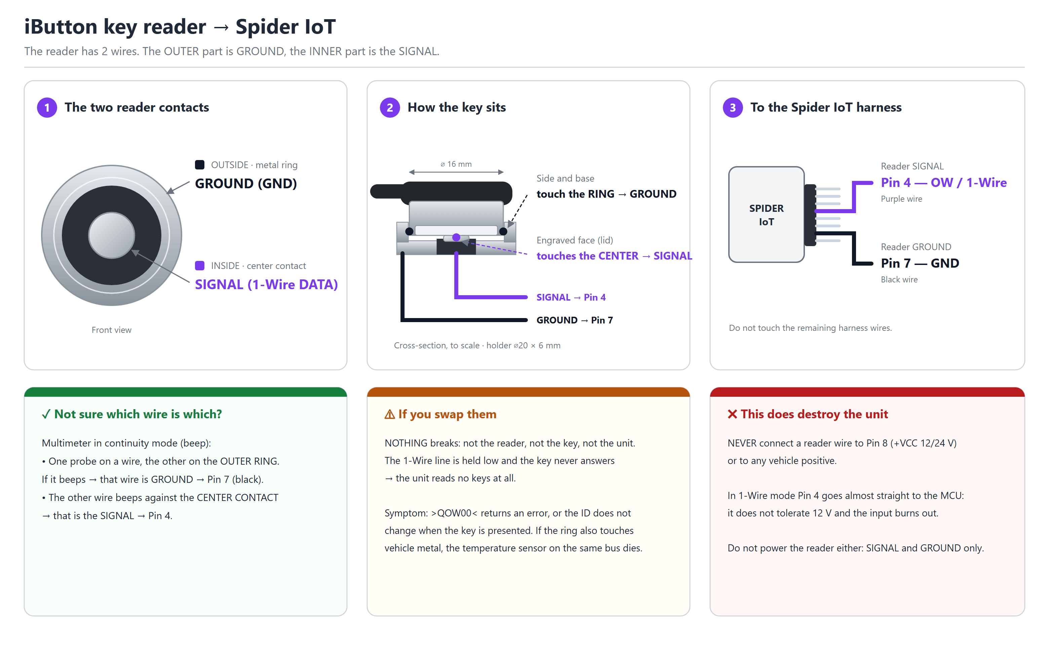1049x659 pixels.
Task: Click the orange warning triangle icon
Action: pos(389,414)
